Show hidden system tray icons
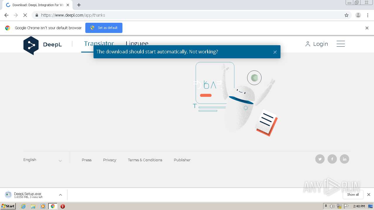Viewport: 374px width, 210px height. click(326, 206)
